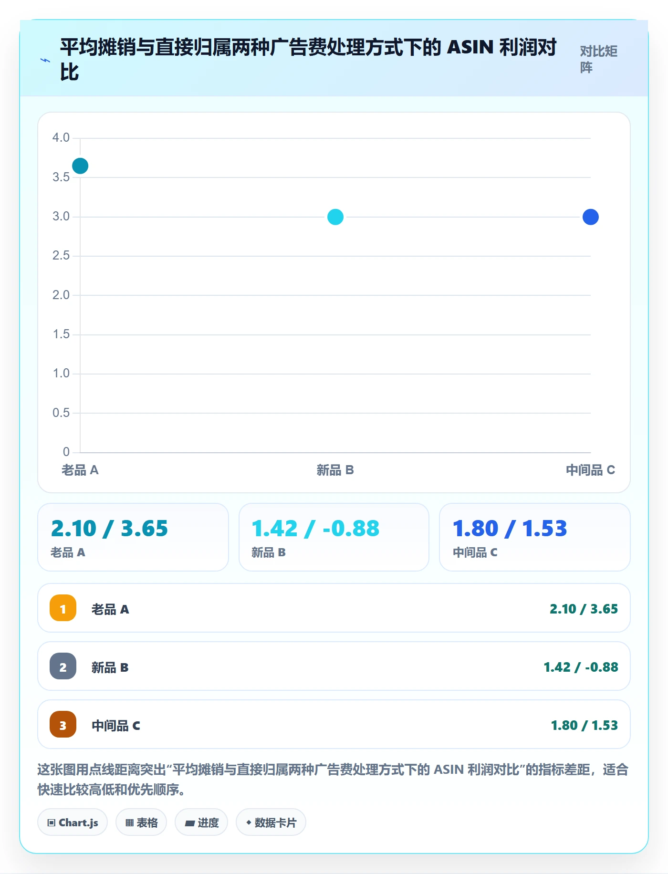Click the orange rank 1 badge
668x874 pixels.
point(63,608)
